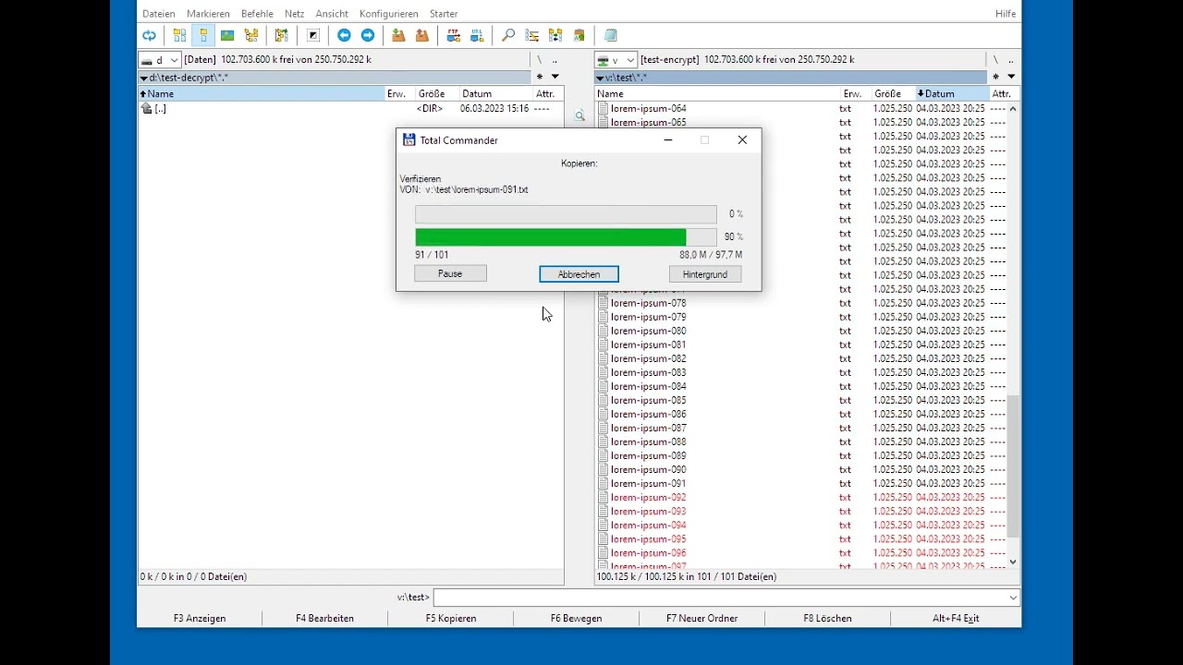Image resolution: width=1183 pixels, height=665 pixels.
Task: Open the Starter menu
Action: [444, 14]
